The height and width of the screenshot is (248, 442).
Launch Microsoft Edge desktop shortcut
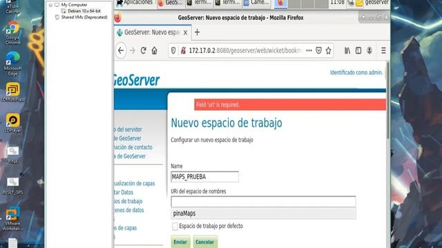[x=12, y=63]
